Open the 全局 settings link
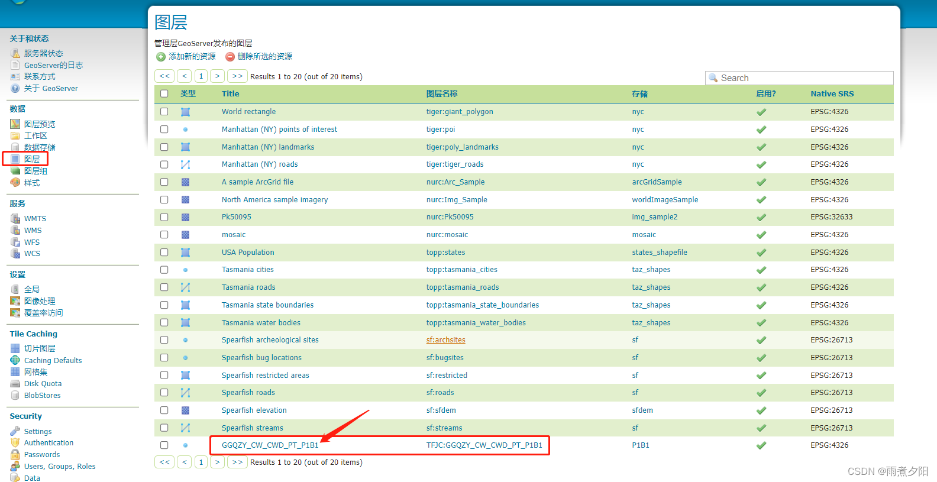This screenshot has height=482, width=937. click(32, 289)
